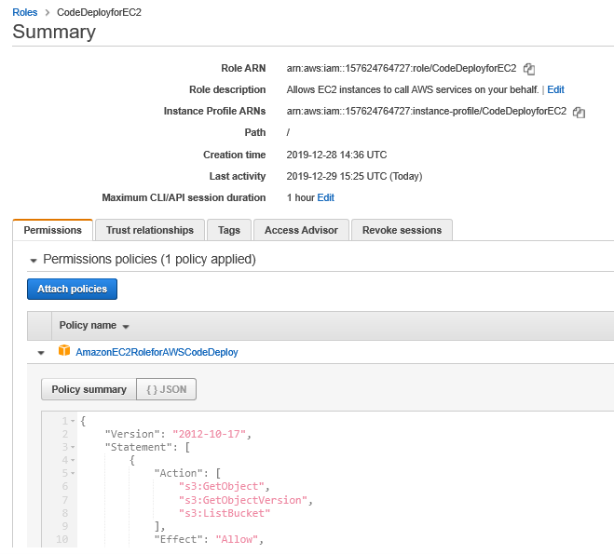The image size is (614, 554).
Task: Show the Policy summary view
Action: [89, 389]
